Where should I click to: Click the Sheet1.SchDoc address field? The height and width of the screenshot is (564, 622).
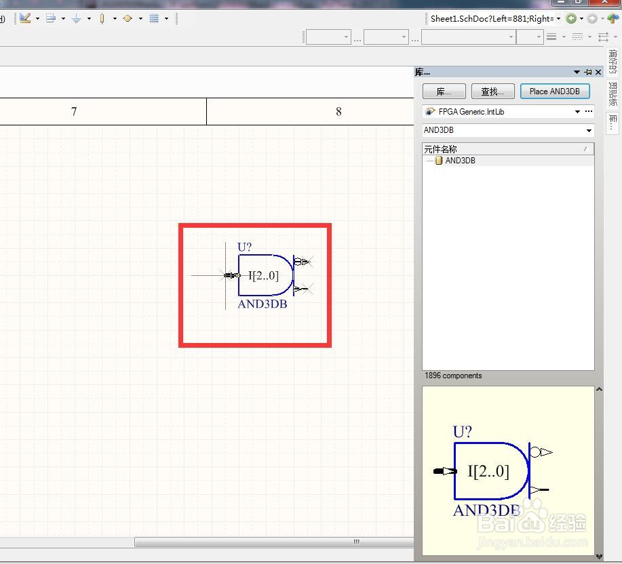click(x=492, y=18)
